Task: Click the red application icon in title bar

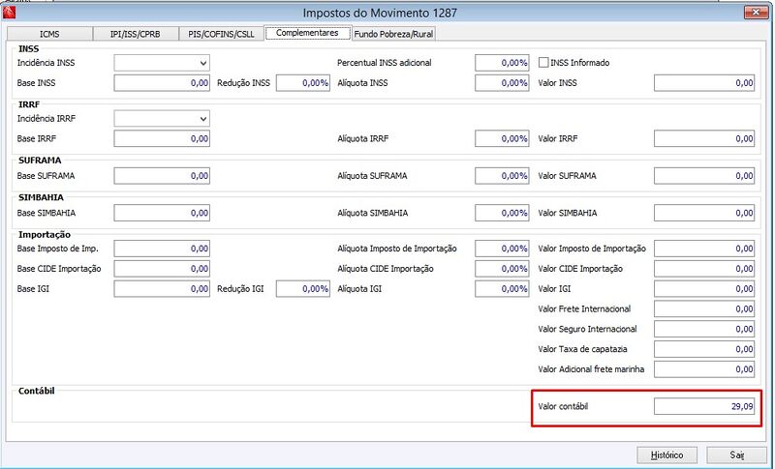Action: 9,13
